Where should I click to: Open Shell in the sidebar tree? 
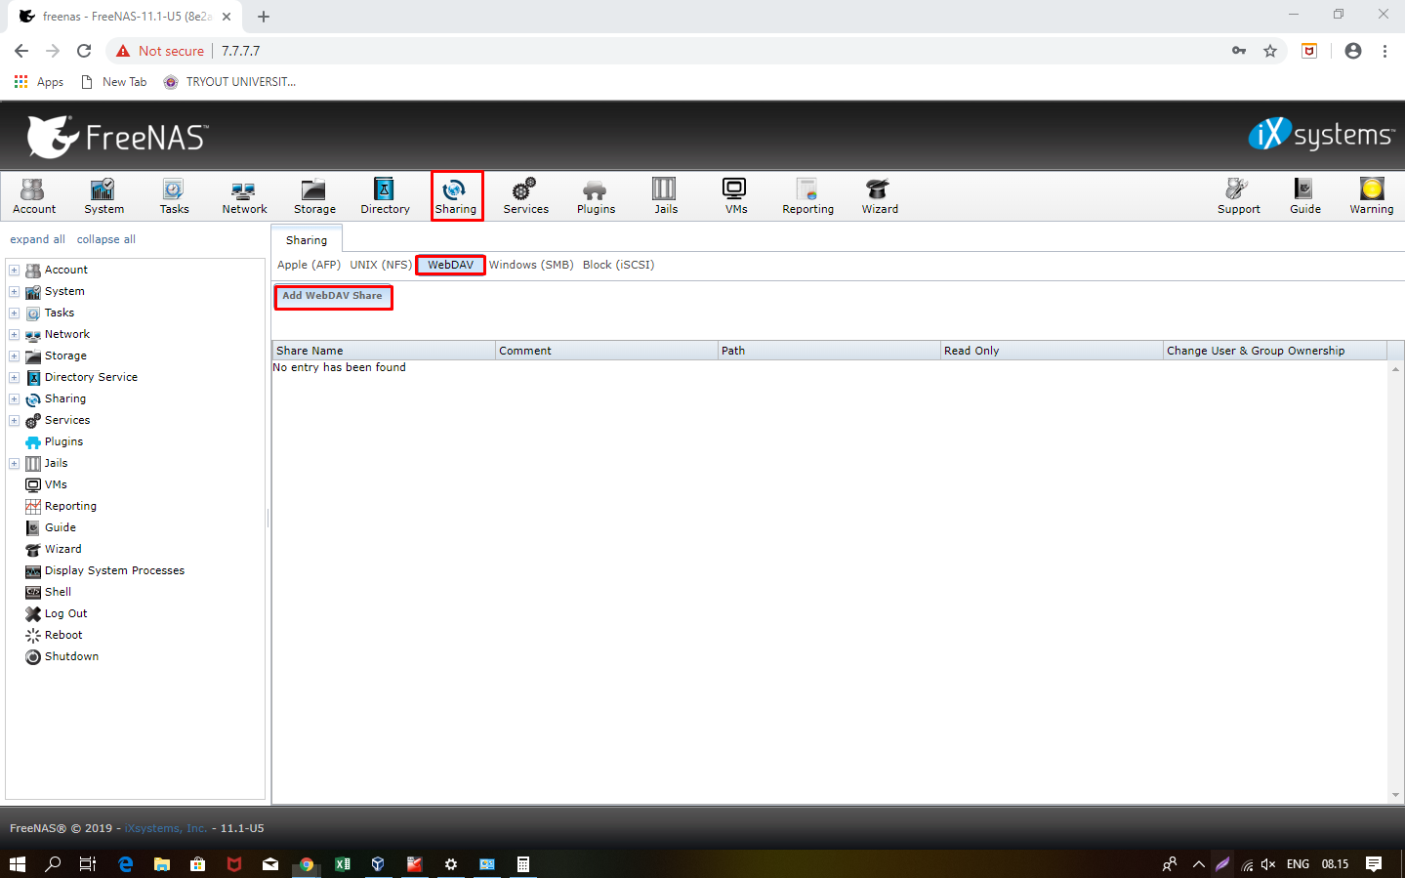pyautogui.click(x=58, y=592)
